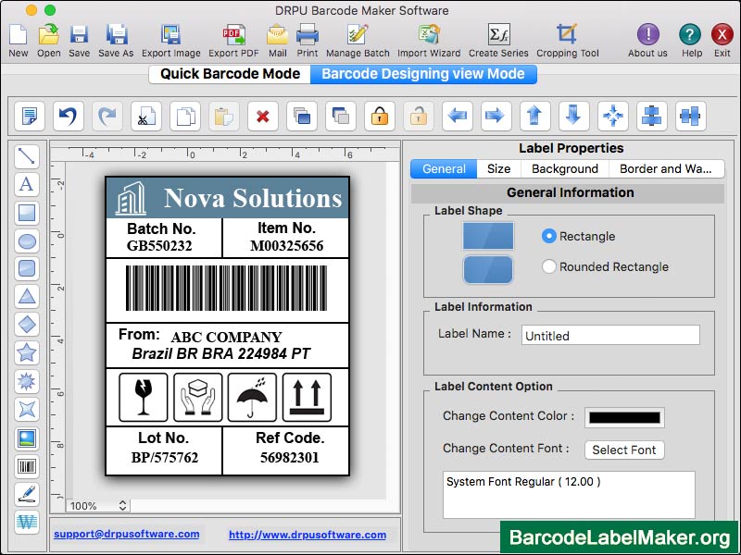Lock the selected label object
The height and width of the screenshot is (555, 741).
(x=379, y=115)
